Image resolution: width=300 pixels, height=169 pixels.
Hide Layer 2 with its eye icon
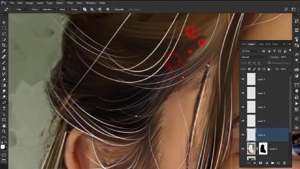pos(243,93)
